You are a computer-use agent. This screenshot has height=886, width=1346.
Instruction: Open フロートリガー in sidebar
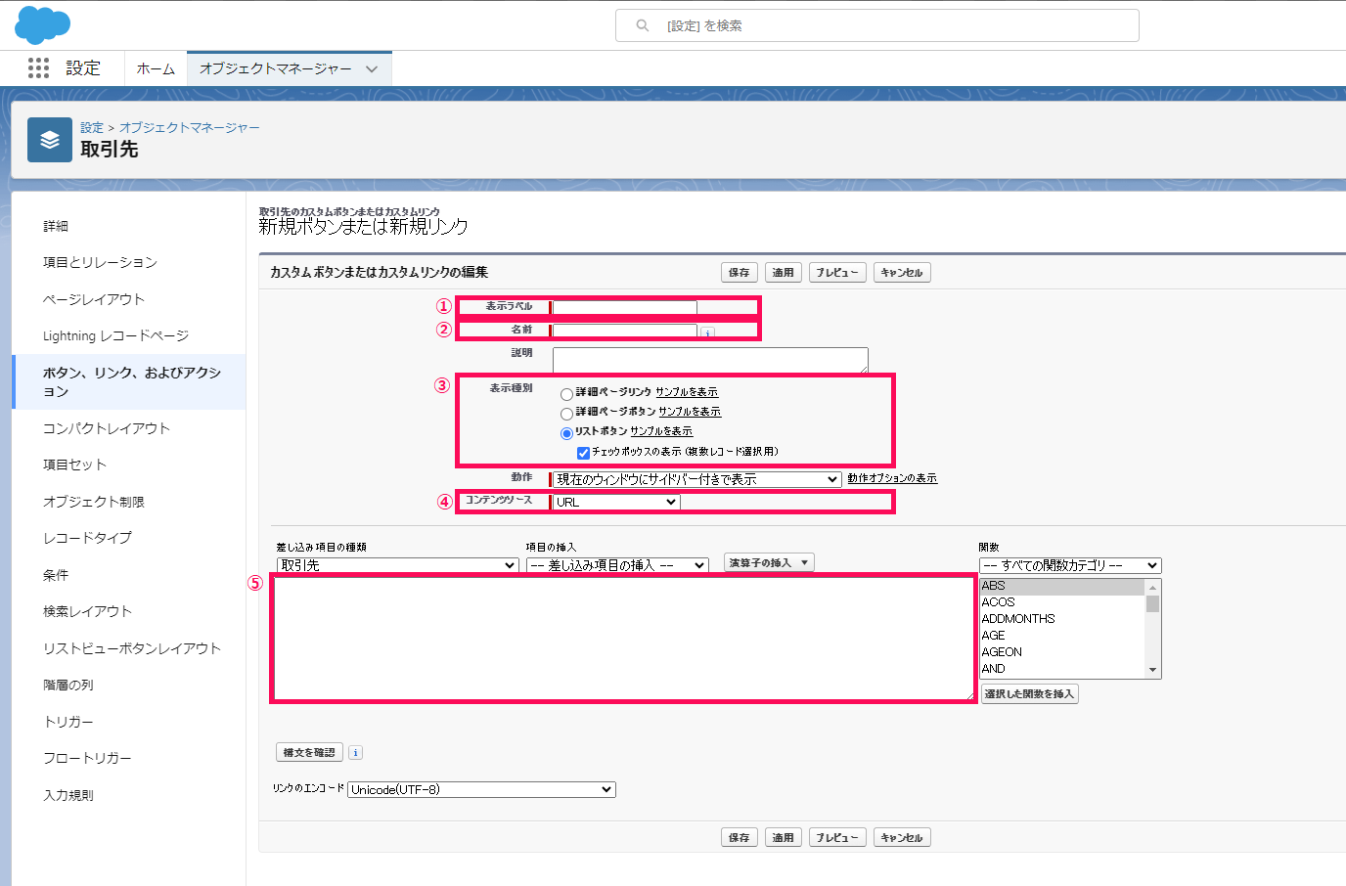[87, 758]
